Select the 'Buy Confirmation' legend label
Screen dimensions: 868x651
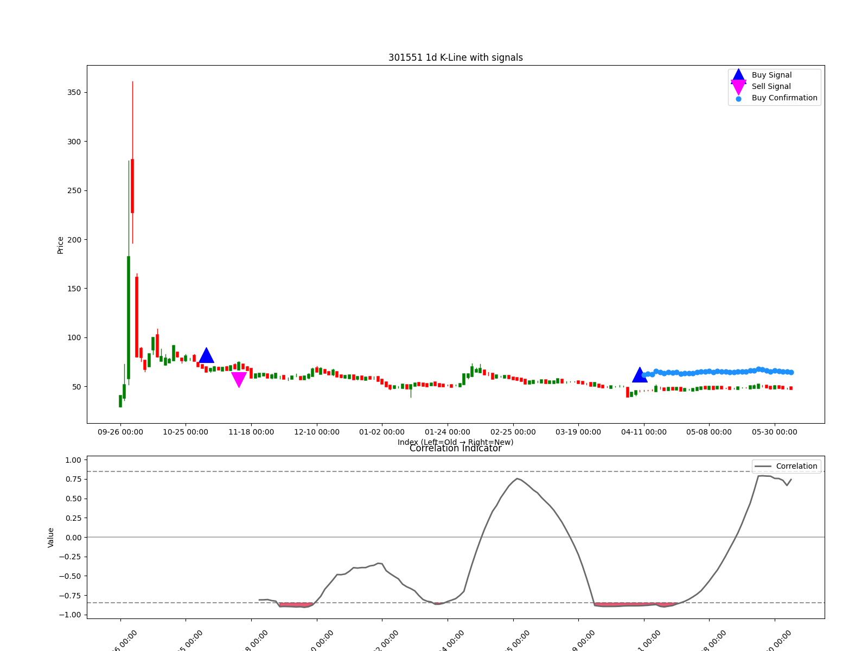pos(784,98)
